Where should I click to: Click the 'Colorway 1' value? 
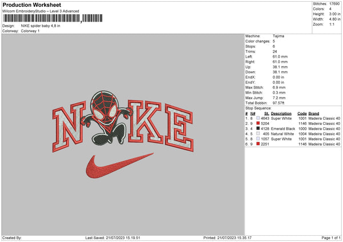pos(30,31)
